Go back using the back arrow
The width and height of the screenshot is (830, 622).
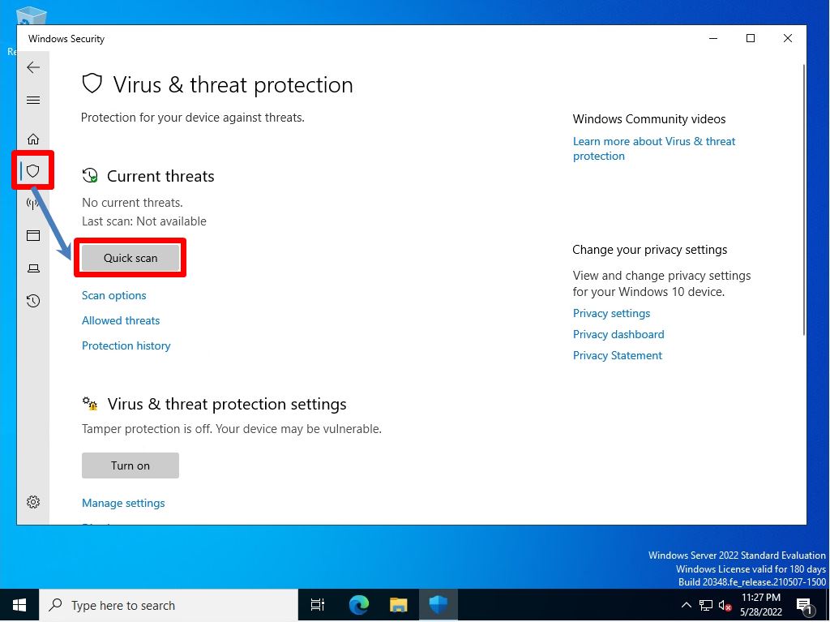click(33, 67)
